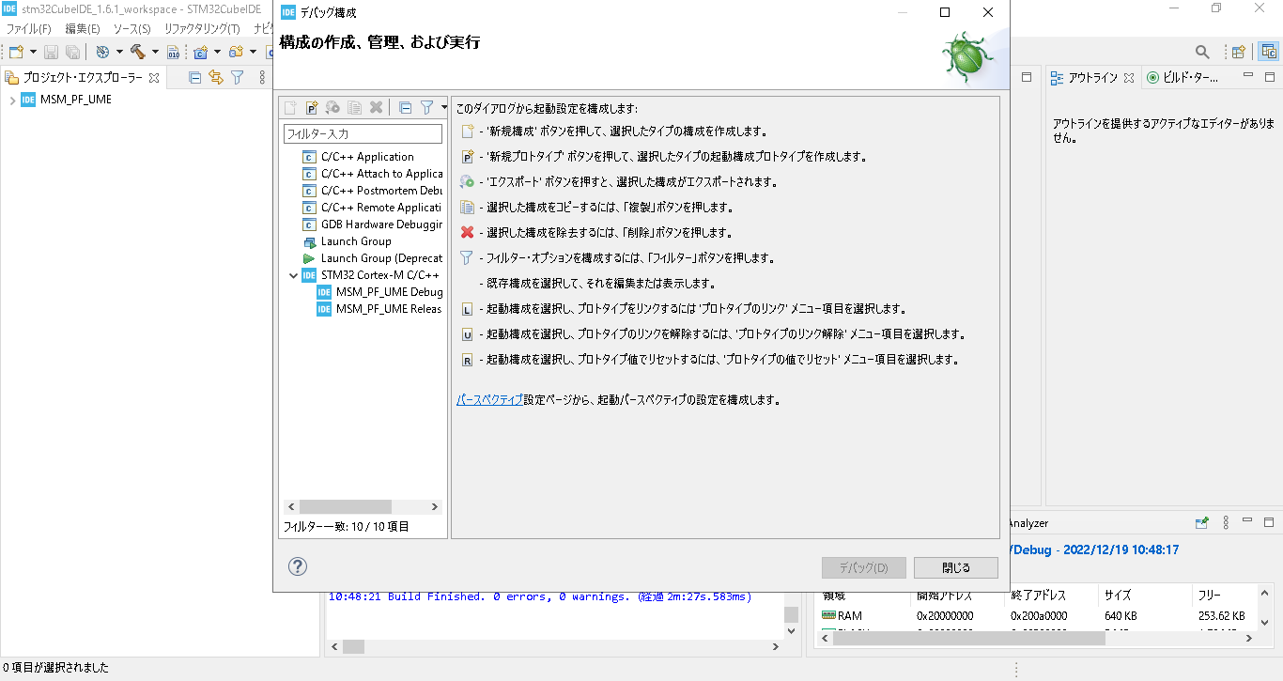Select C/C++ Postmortem Debugger type
This screenshot has width=1283, height=681.
[x=372, y=191]
